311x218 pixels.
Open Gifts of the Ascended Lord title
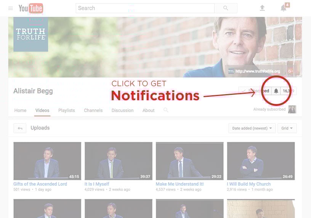click(40, 184)
